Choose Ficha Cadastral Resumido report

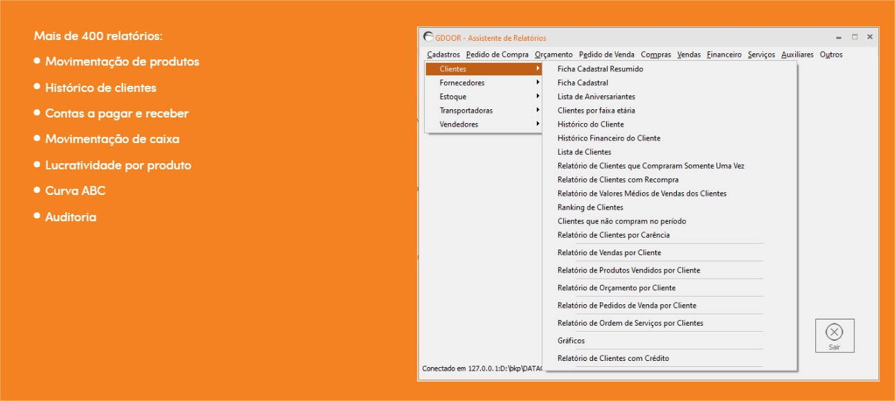600,69
